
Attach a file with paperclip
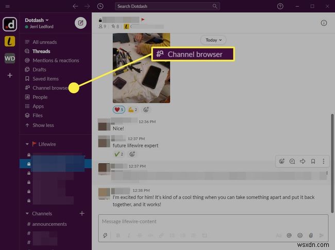pos(311,236)
